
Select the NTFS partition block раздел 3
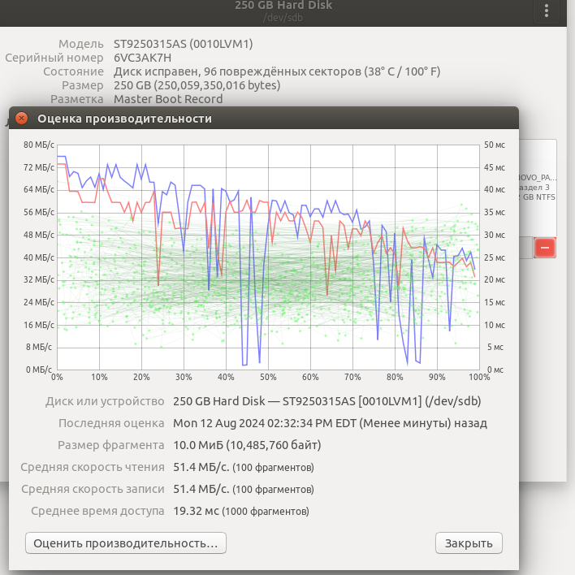pyautogui.click(x=537, y=187)
